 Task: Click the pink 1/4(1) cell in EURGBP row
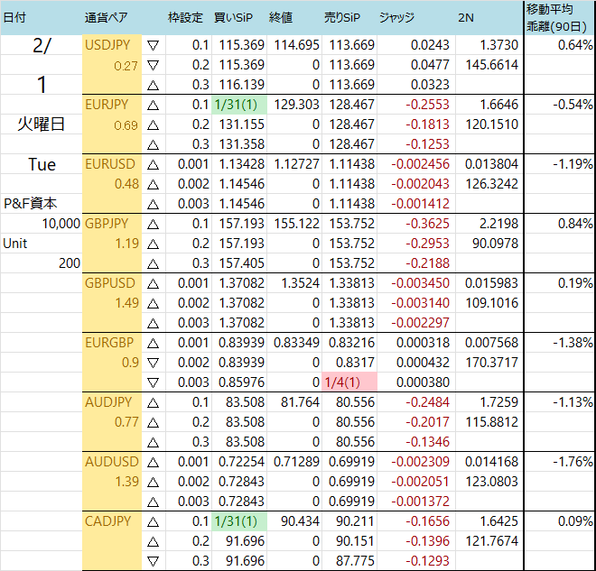[x=349, y=382]
